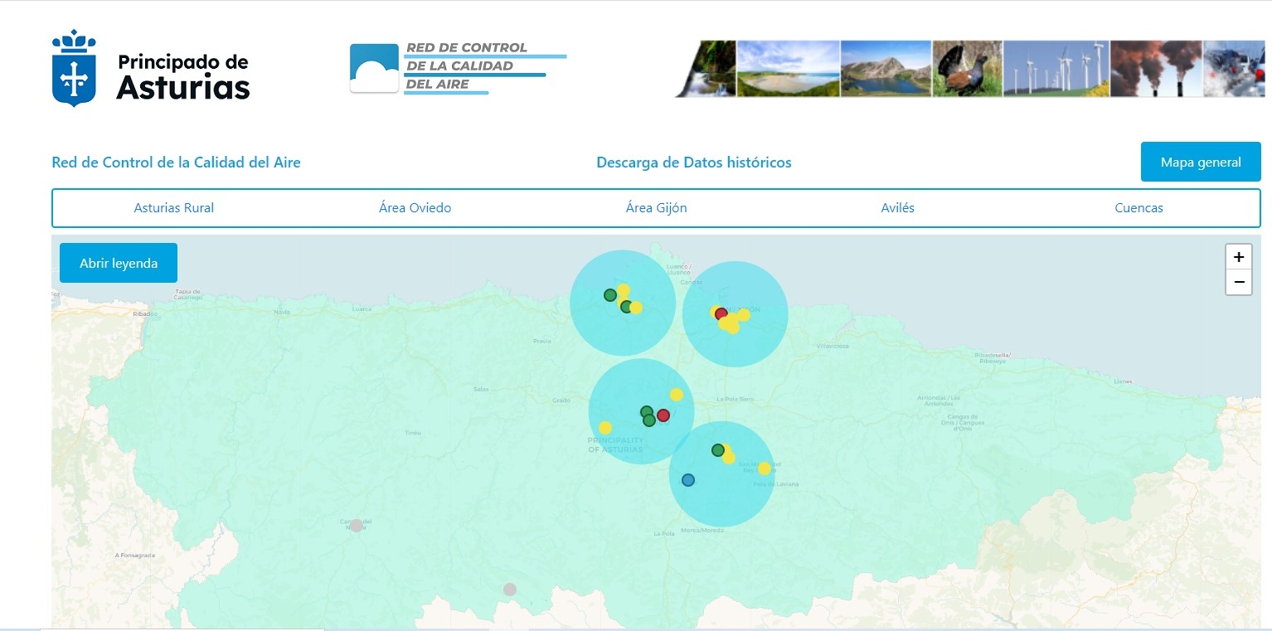The image size is (1272, 631).
Task: Switch to the Asturias Rural tab
Action: point(174,208)
